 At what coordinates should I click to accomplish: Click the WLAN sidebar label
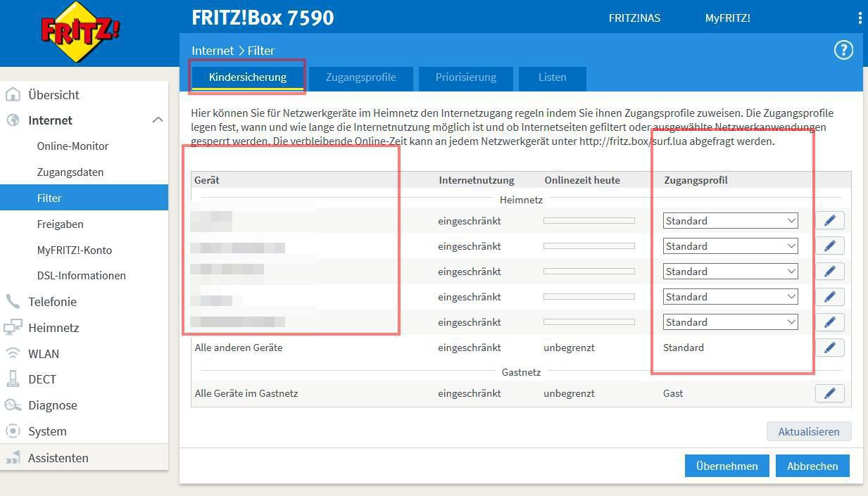tap(44, 354)
